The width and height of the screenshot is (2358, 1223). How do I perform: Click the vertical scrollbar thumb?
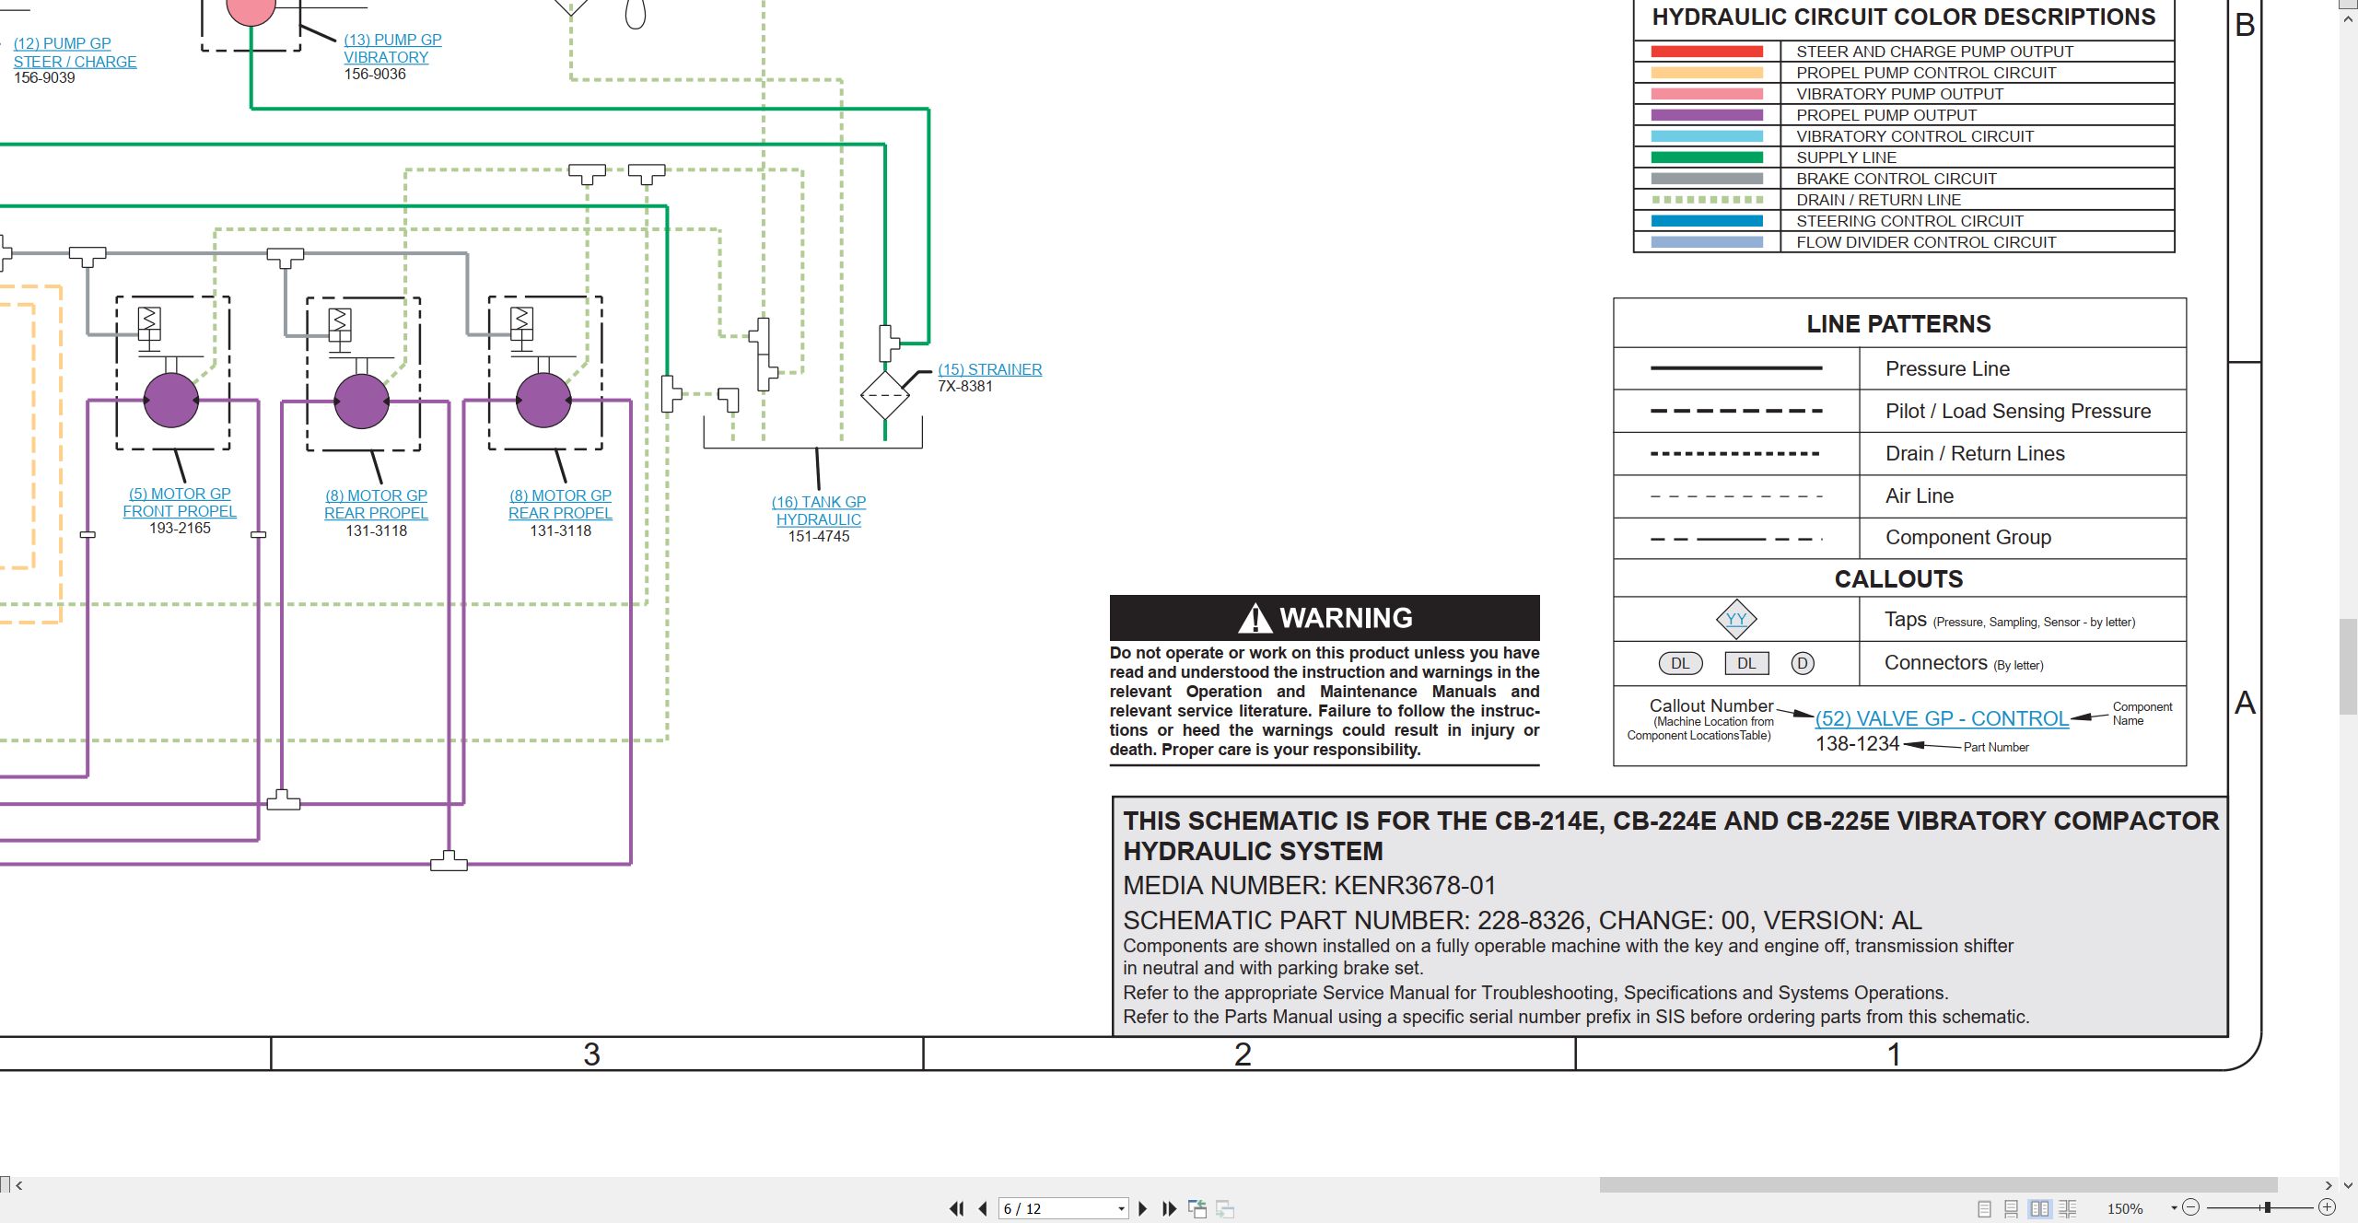(2348, 667)
